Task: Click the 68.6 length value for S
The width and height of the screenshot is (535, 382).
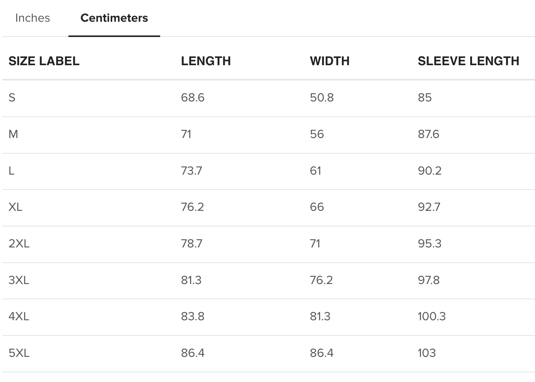Action: coord(193,98)
